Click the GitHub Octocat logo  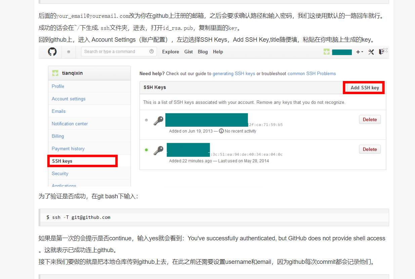(52, 52)
